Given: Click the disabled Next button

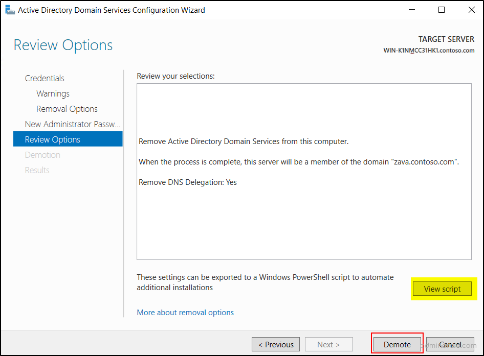Looking at the screenshot, I should 328,344.
